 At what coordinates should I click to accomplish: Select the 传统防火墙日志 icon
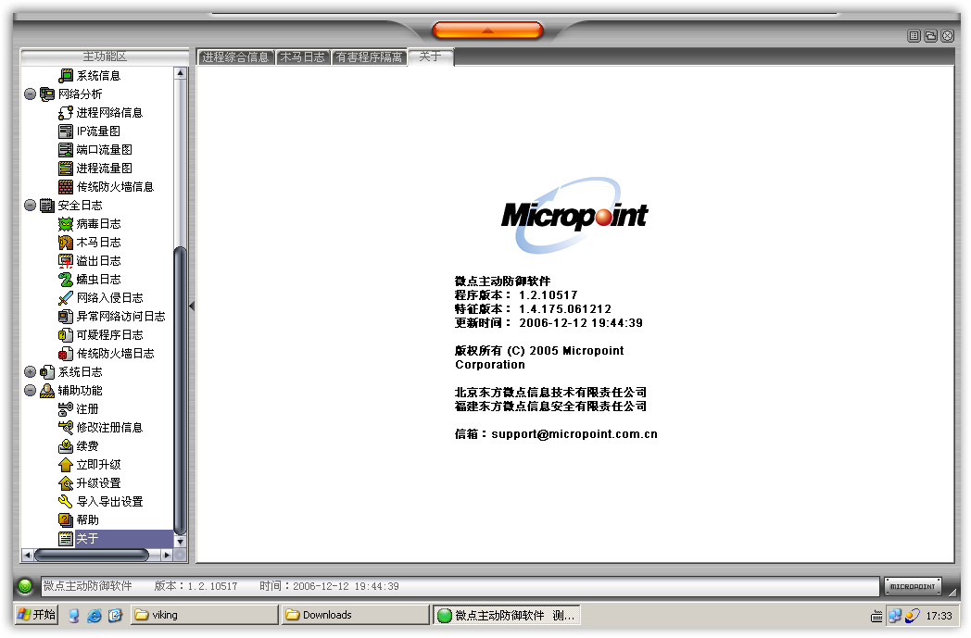coord(66,354)
